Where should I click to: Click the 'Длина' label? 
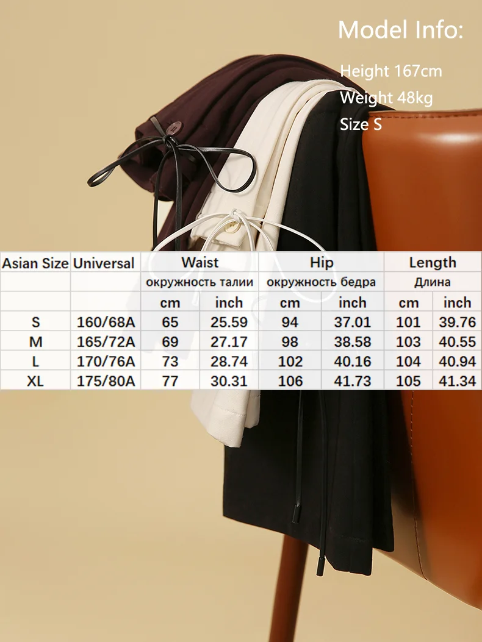tap(433, 282)
